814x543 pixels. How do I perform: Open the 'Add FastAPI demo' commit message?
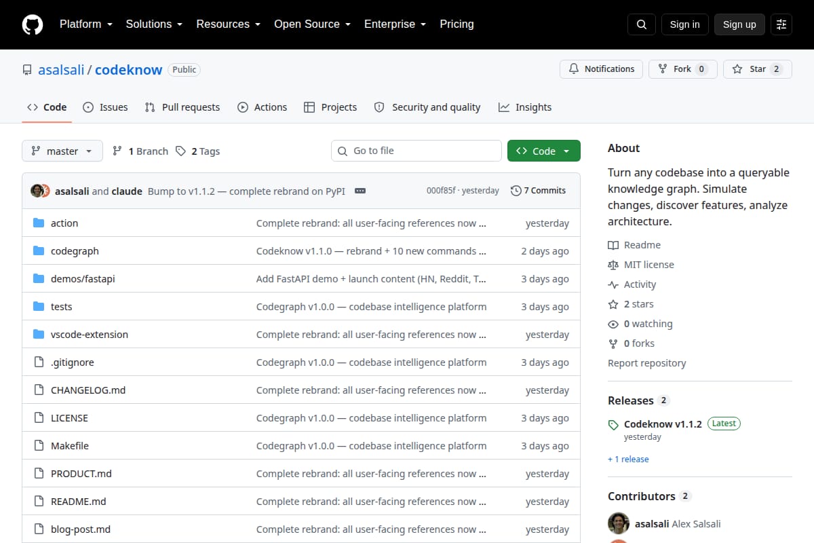(371, 279)
